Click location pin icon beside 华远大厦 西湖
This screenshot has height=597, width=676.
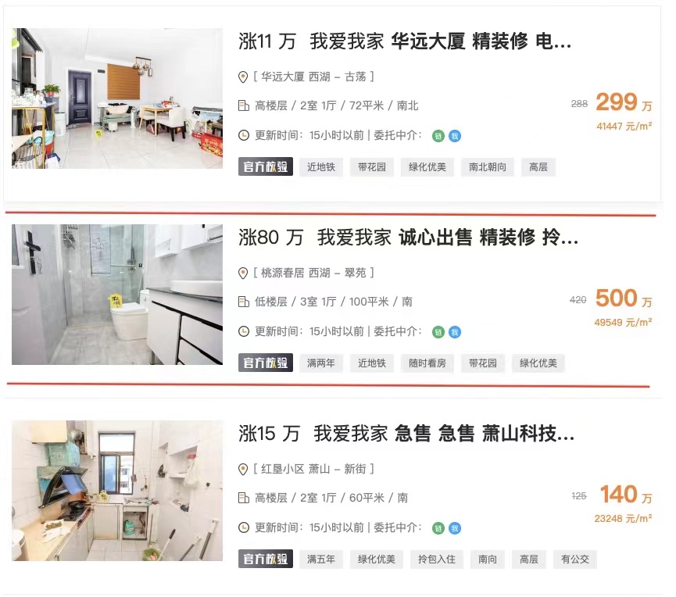tap(243, 77)
